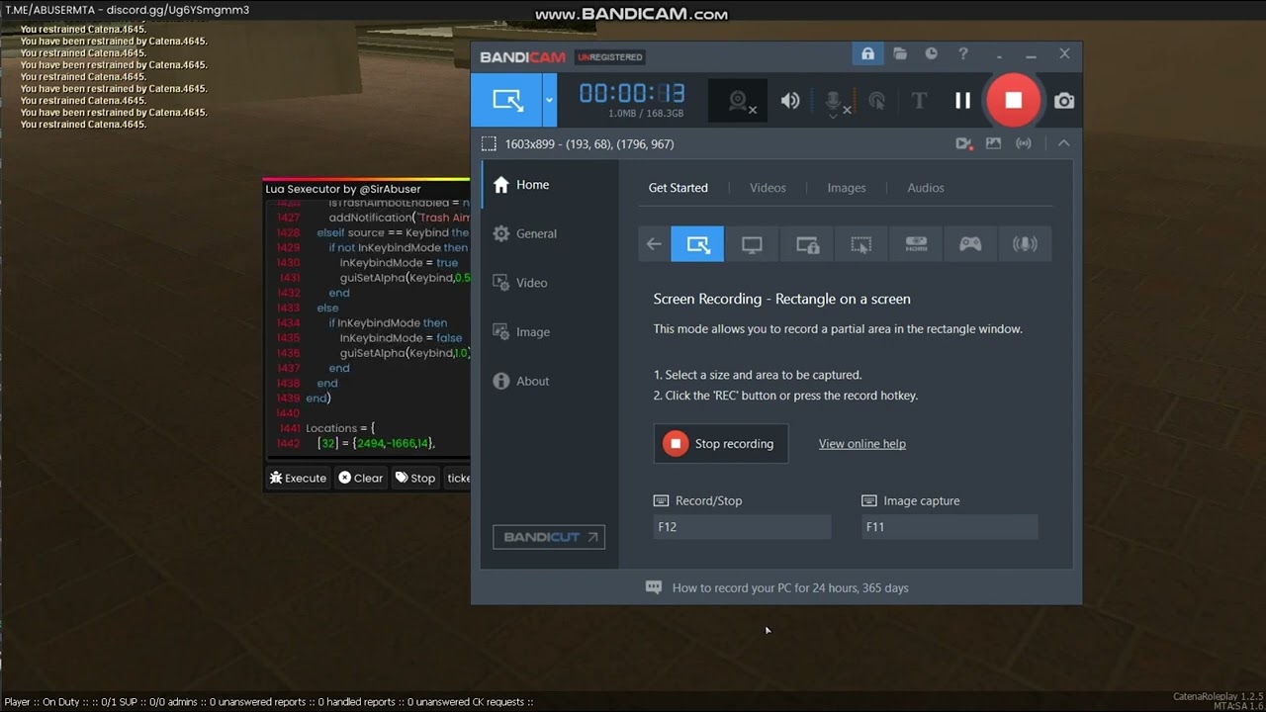
Task: Select the HDMI device recording mode
Action: (916, 244)
